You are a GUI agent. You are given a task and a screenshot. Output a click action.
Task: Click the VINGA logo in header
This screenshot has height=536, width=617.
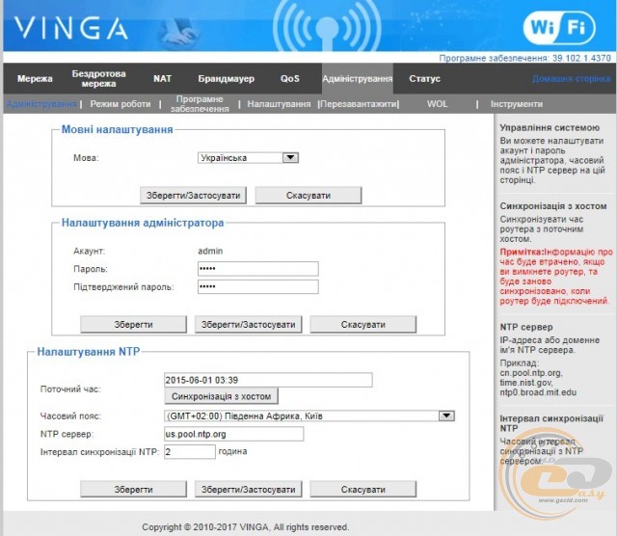pos(71,28)
